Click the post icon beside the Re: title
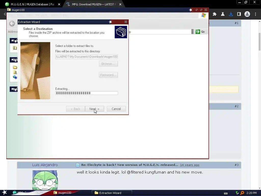261x196 pixels. (x=78, y=165)
